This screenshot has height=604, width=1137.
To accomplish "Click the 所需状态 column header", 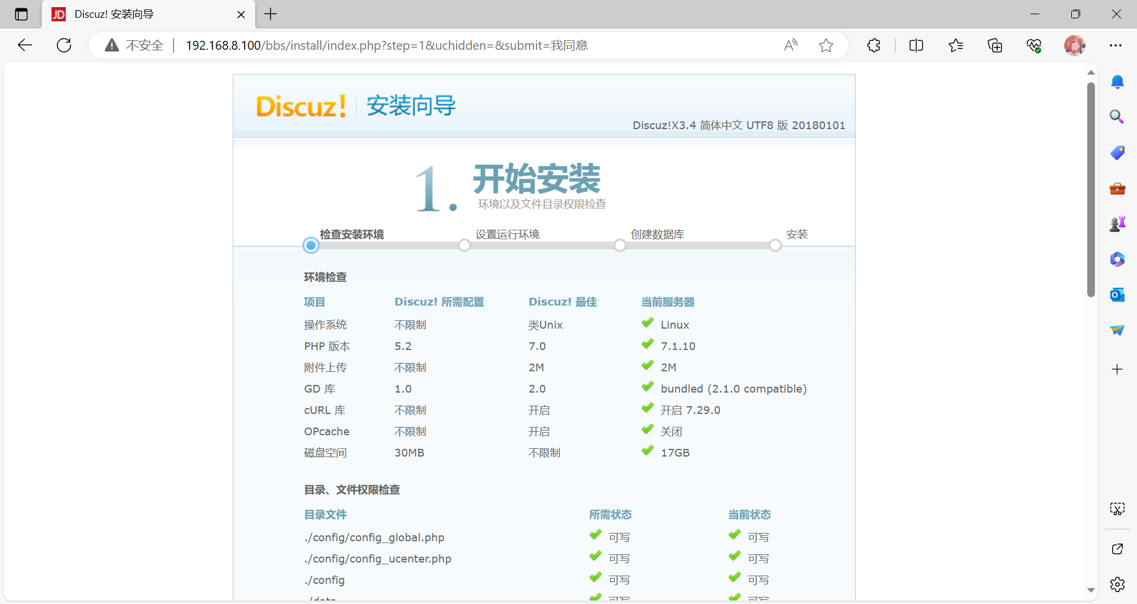I will tap(610, 515).
